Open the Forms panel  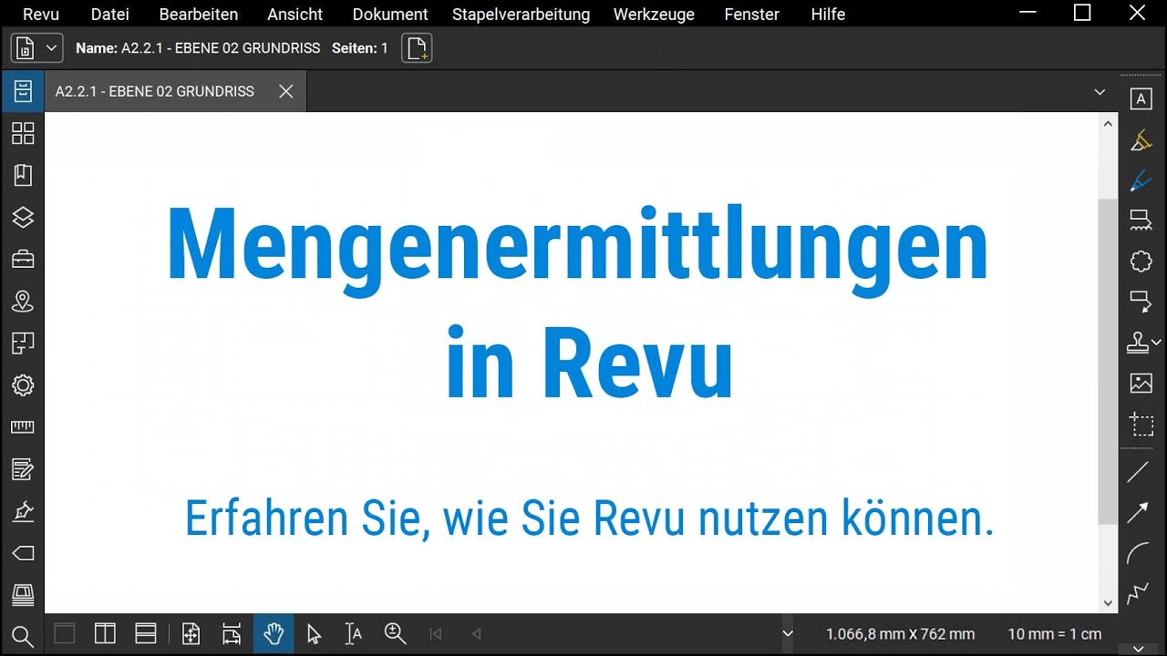pos(23,469)
